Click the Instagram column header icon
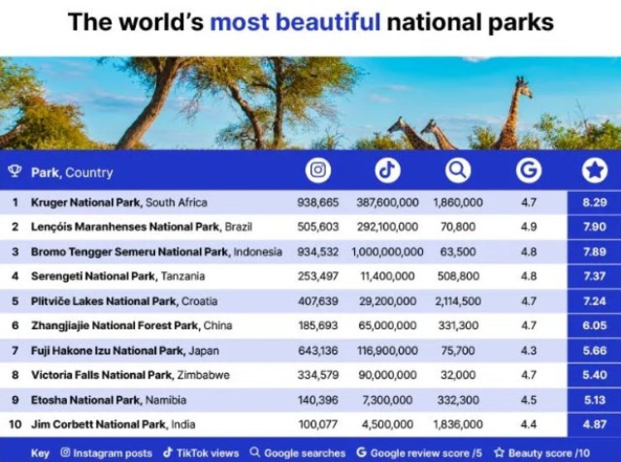 coord(318,170)
